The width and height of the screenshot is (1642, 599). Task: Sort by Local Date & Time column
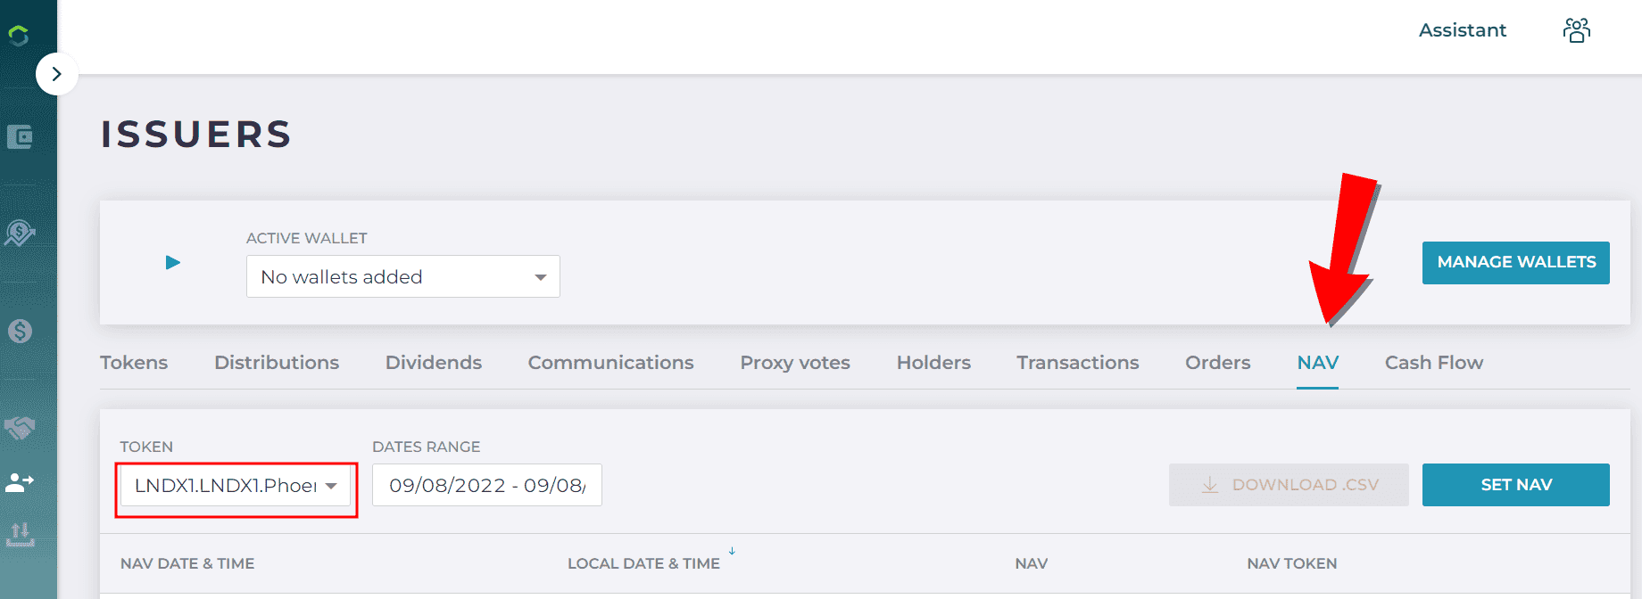[643, 563]
